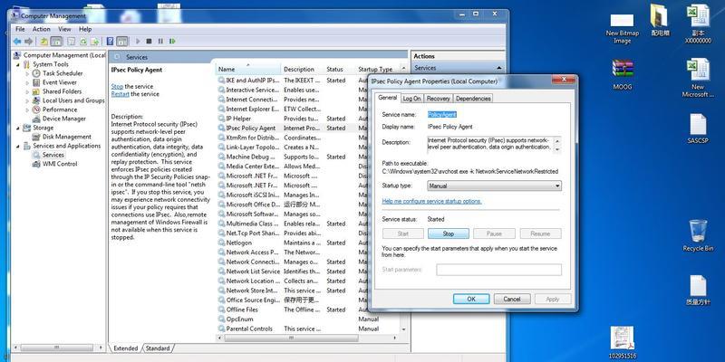Select the Netlogon service row

(x=308, y=243)
